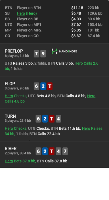This screenshot has width=109, height=200.
Task: Select the preflop T hole card
Action: (x=36, y=54)
